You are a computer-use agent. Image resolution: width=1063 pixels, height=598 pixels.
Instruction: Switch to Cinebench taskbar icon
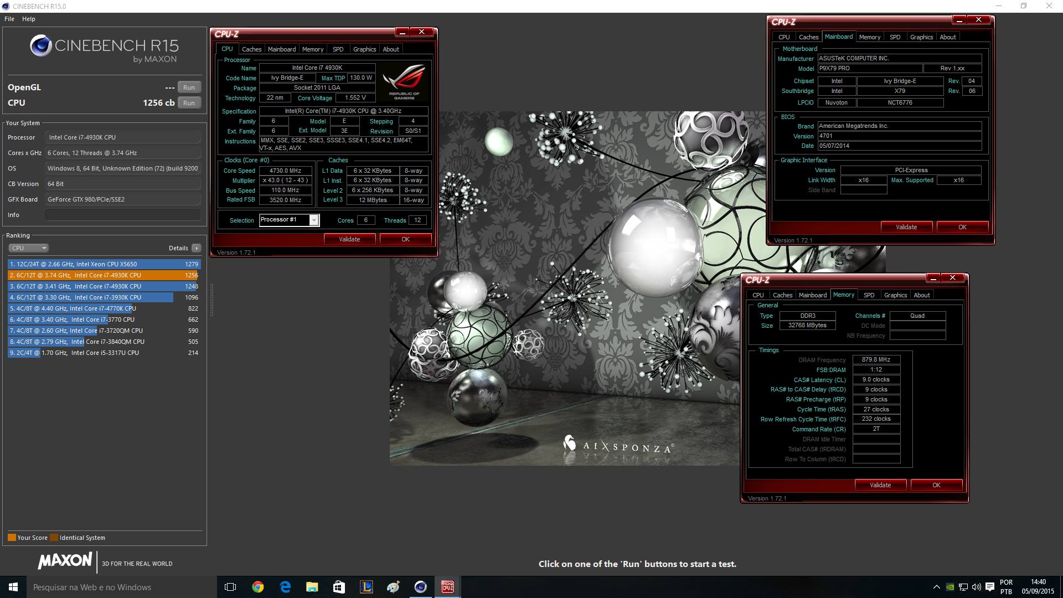[420, 587]
